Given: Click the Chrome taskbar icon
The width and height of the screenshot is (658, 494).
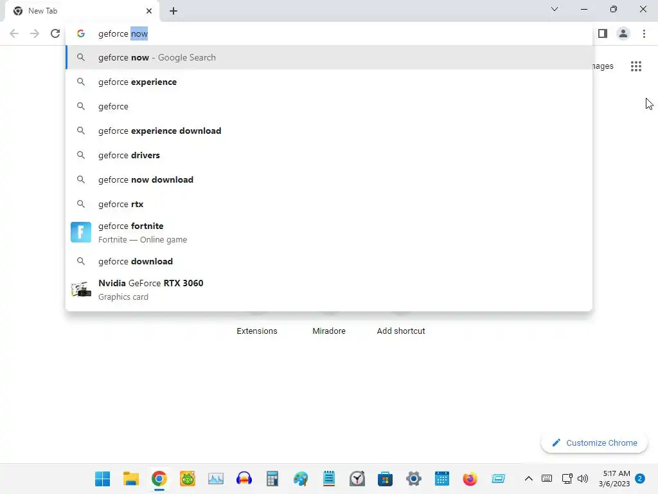Looking at the screenshot, I should 159,479.
